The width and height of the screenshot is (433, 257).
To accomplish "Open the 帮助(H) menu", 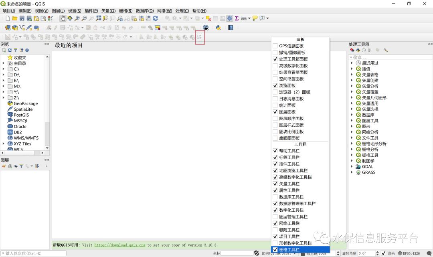I will [199, 11].
